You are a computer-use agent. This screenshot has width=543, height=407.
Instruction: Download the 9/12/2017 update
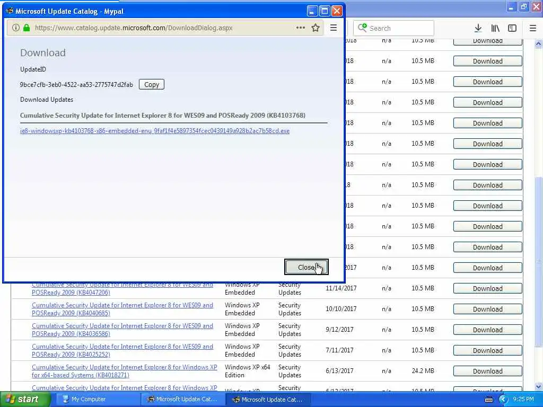(x=488, y=330)
